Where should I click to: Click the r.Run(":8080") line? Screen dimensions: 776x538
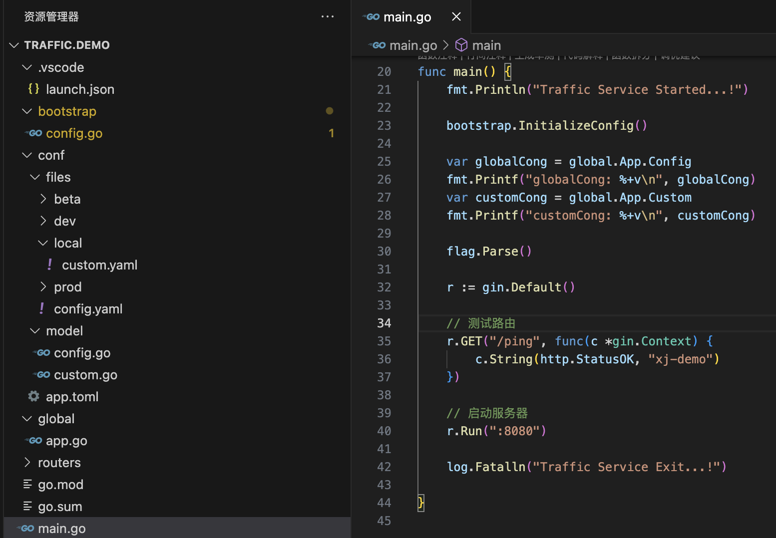tap(497, 431)
